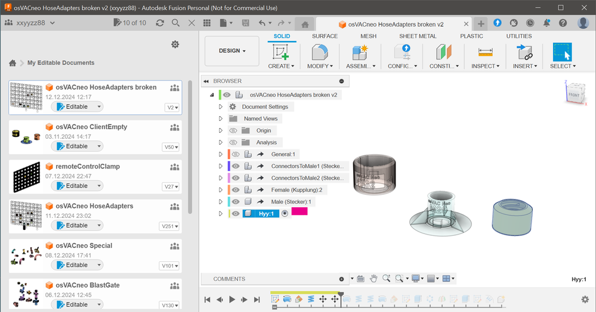Click the timeline history marker handle
The width and height of the screenshot is (596, 312).
pos(341,294)
